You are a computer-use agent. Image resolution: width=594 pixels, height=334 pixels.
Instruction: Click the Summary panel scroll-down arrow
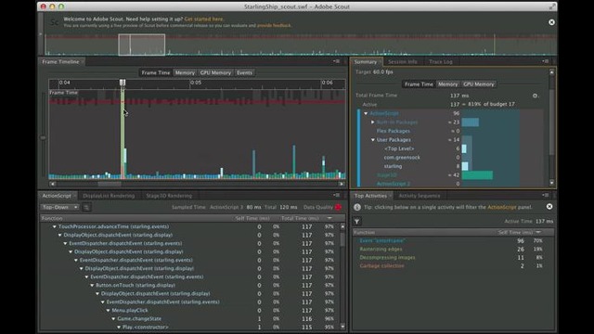pos(551,183)
